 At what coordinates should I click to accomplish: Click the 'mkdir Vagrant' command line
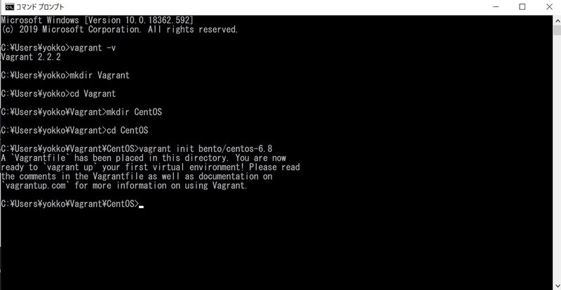point(65,76)
